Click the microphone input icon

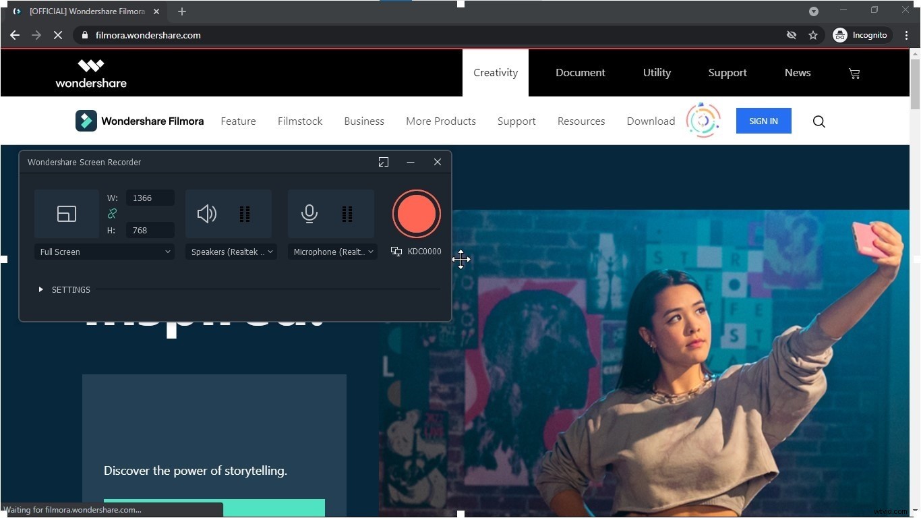click(309, 214)
